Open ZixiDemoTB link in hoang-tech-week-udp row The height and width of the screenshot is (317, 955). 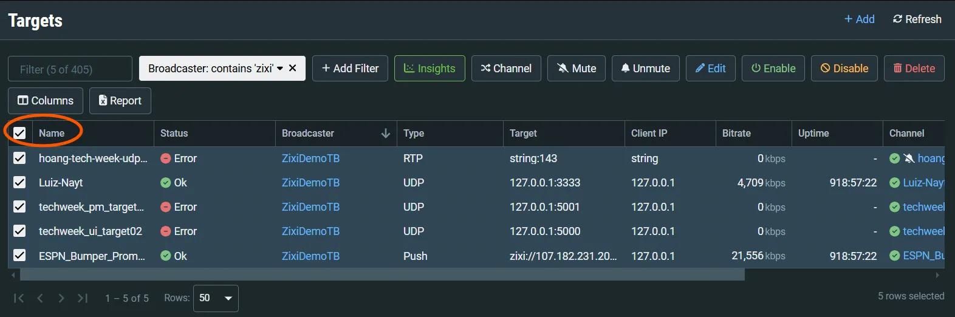point(310,158)
